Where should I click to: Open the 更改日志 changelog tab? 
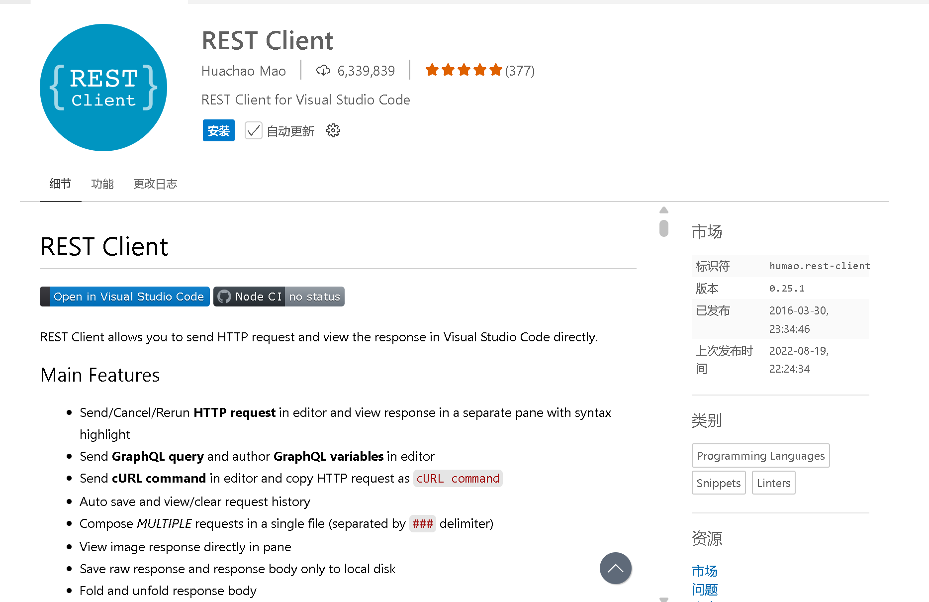155,184
